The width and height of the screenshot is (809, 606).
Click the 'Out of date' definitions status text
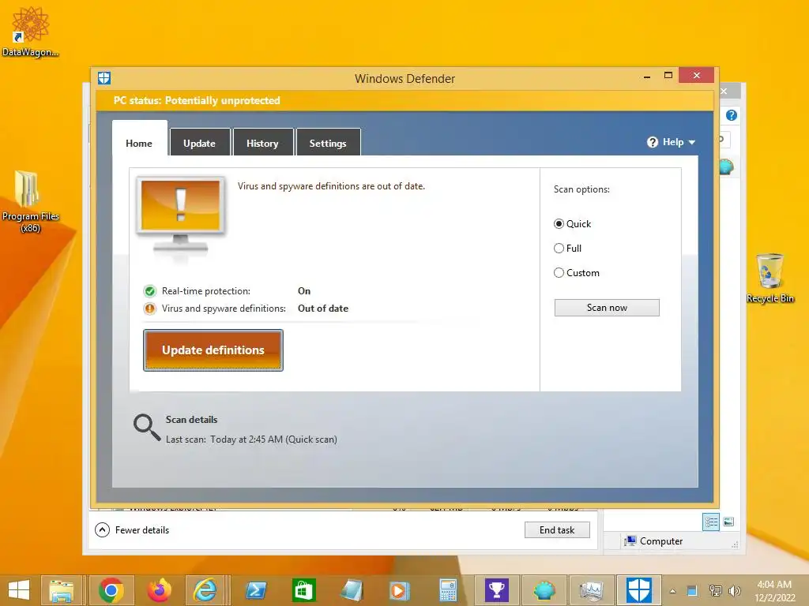tap(323, 309)
